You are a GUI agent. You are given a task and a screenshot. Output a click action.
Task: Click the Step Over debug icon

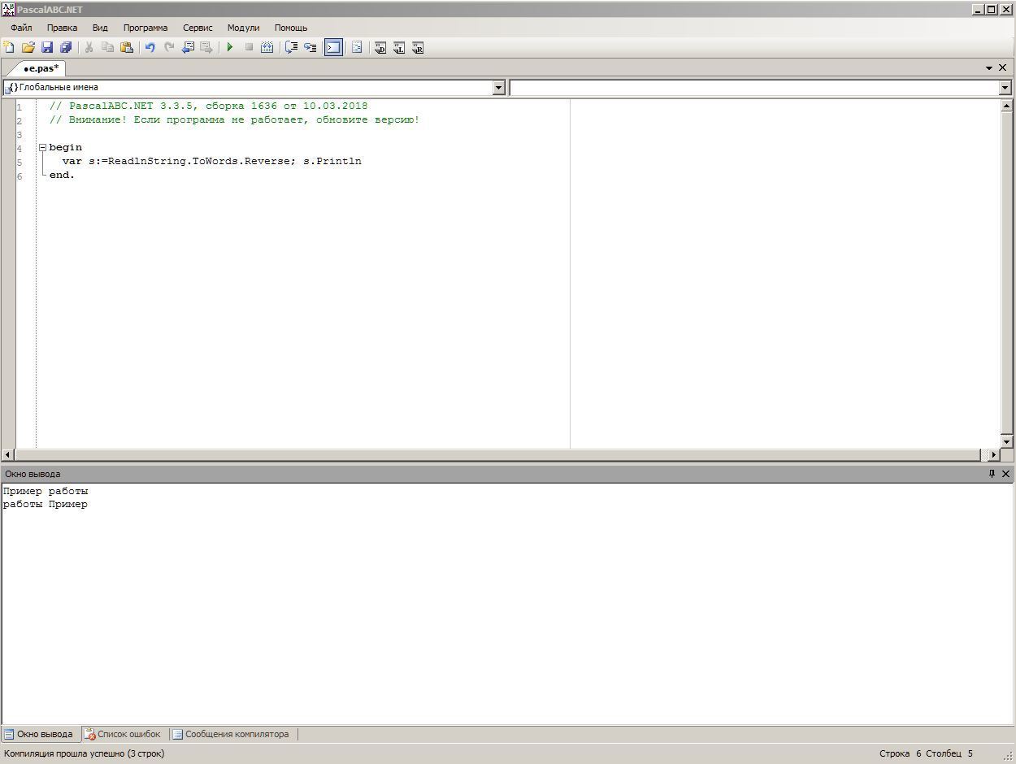pos(310,48)
